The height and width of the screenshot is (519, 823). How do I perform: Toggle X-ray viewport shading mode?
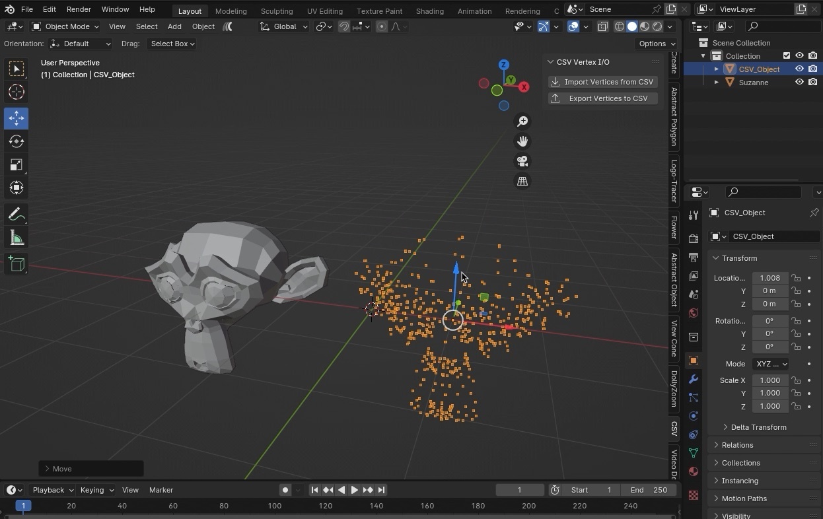(603, 26)
